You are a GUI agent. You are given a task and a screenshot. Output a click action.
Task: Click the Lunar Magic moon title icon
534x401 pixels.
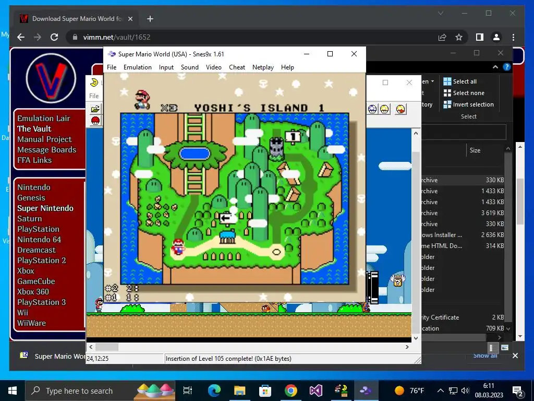click(x=94, y=82)
